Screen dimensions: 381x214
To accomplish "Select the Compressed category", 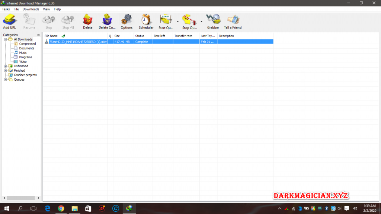I will (x=28, y=44).
